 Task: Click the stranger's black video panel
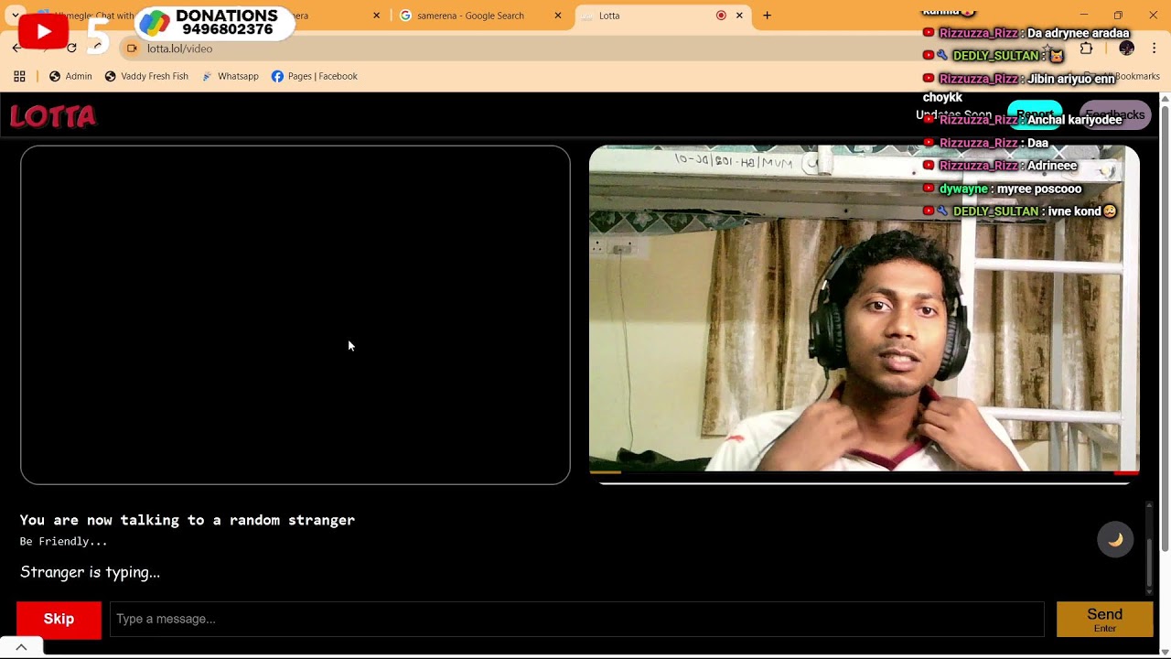pyautogui.click(x=295, y=315)
